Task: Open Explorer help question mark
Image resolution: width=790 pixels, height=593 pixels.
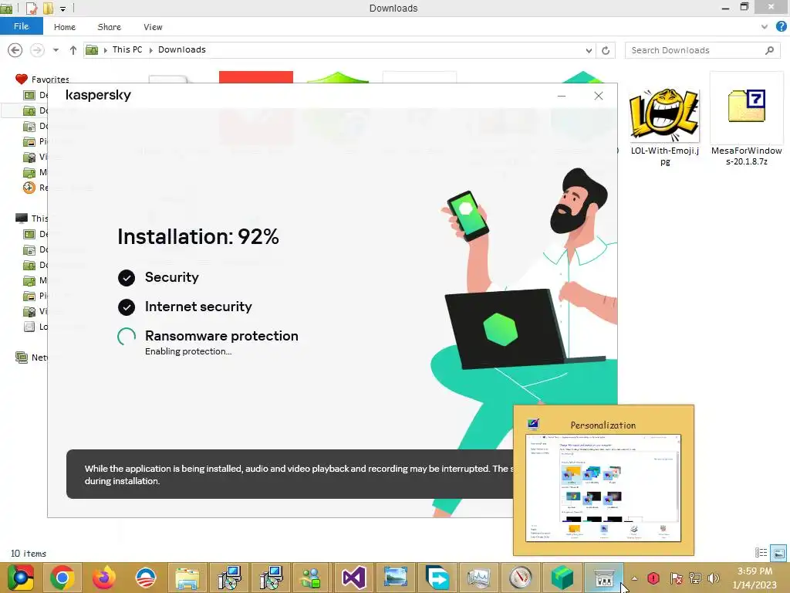Action: (x=781, y=27)
